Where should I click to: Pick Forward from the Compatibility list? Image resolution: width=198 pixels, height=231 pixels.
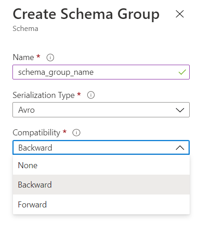pyautogui.click(x=101, y=204)
